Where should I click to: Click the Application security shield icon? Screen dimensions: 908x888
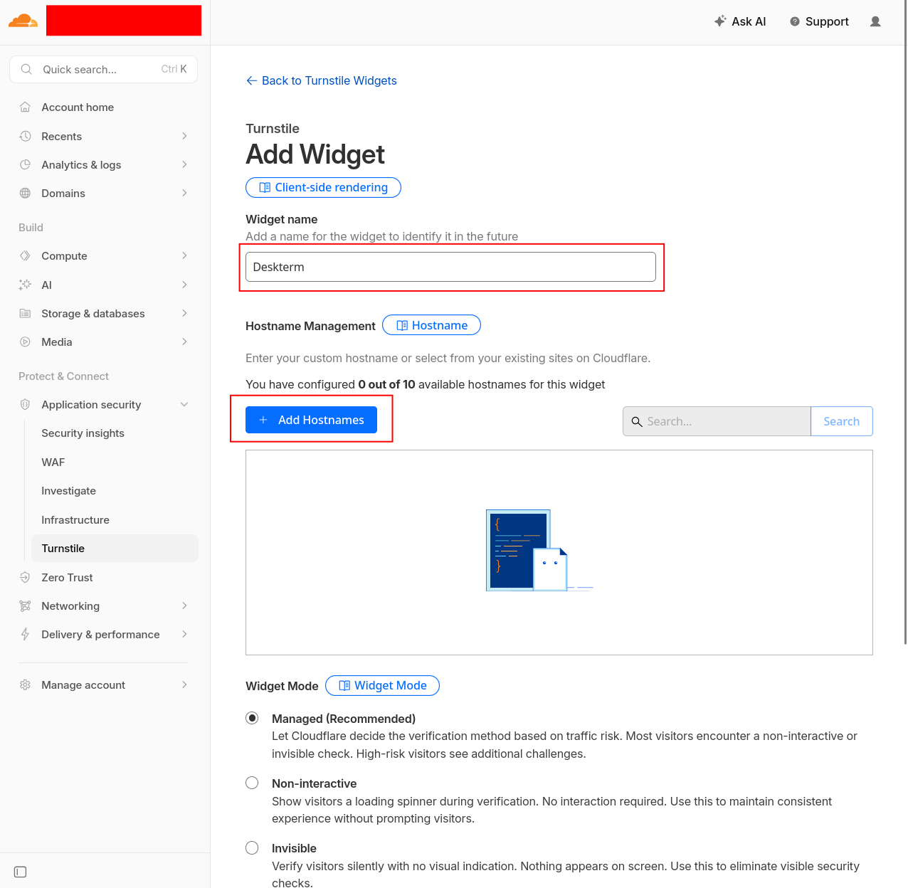[x=25, y=404]
